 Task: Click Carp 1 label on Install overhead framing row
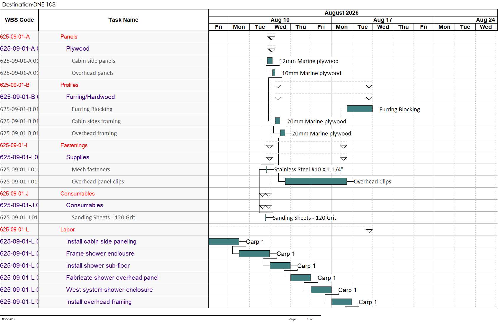pos(368,302)
